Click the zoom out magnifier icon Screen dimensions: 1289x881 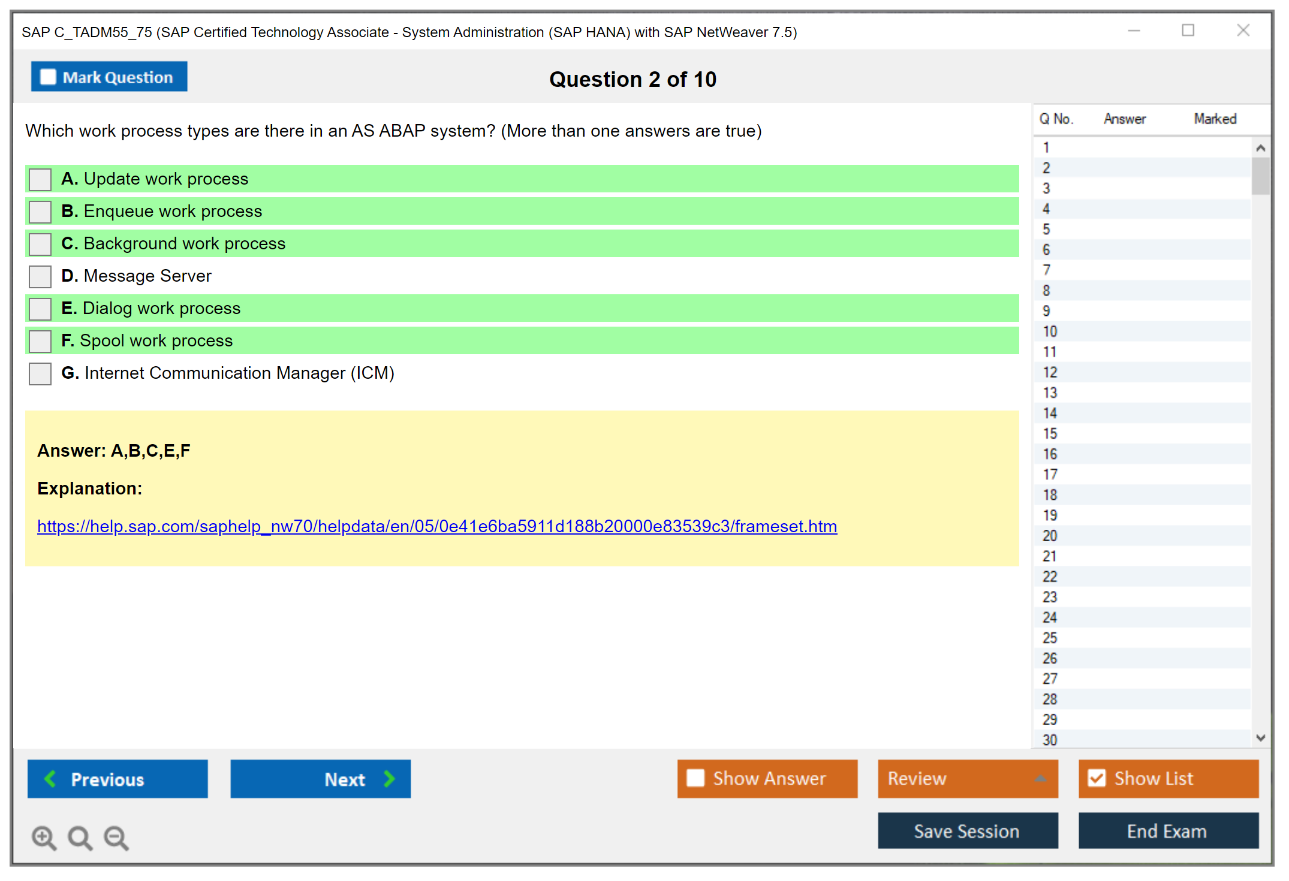(116, 837)
